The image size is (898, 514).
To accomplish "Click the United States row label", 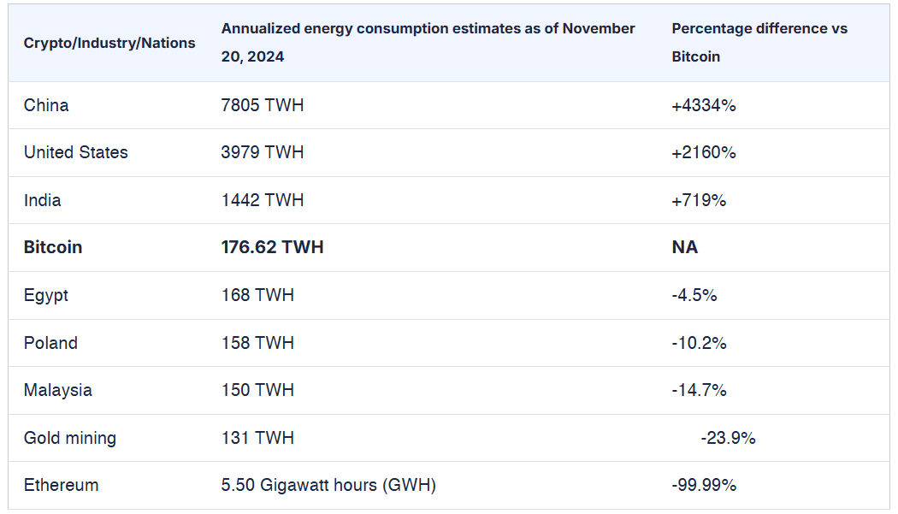I will [x=75, y=152].
